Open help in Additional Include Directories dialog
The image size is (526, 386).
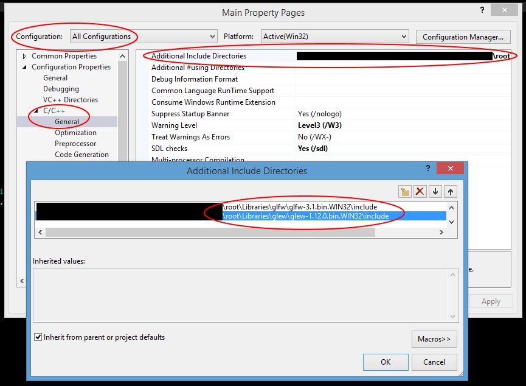coord(427,168)
